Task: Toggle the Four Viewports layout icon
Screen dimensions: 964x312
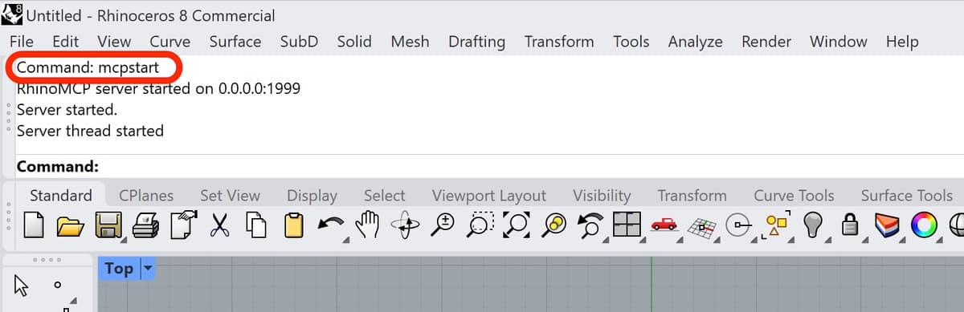Action: coord(626,225)
